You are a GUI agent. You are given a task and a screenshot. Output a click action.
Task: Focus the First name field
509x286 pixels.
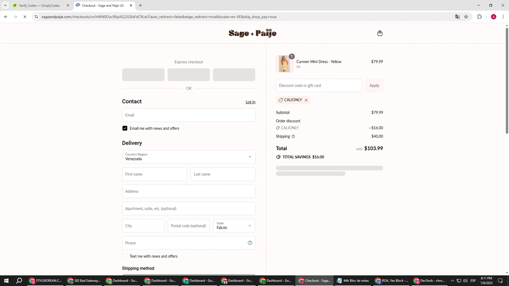tap(154, 174)
